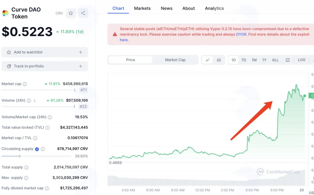Open the Total value locked info icon
Image resolution: width=314 pixels, height=195 pixels.
48,128
